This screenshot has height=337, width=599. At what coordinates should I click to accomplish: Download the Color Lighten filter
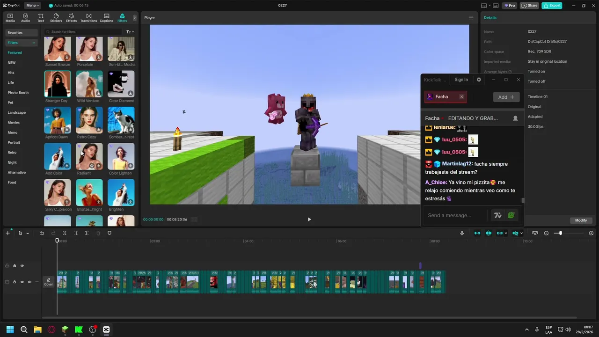click(131, 166)
